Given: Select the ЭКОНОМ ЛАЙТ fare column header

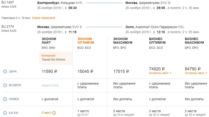Looking at the screenshot, I should [49, 41].
